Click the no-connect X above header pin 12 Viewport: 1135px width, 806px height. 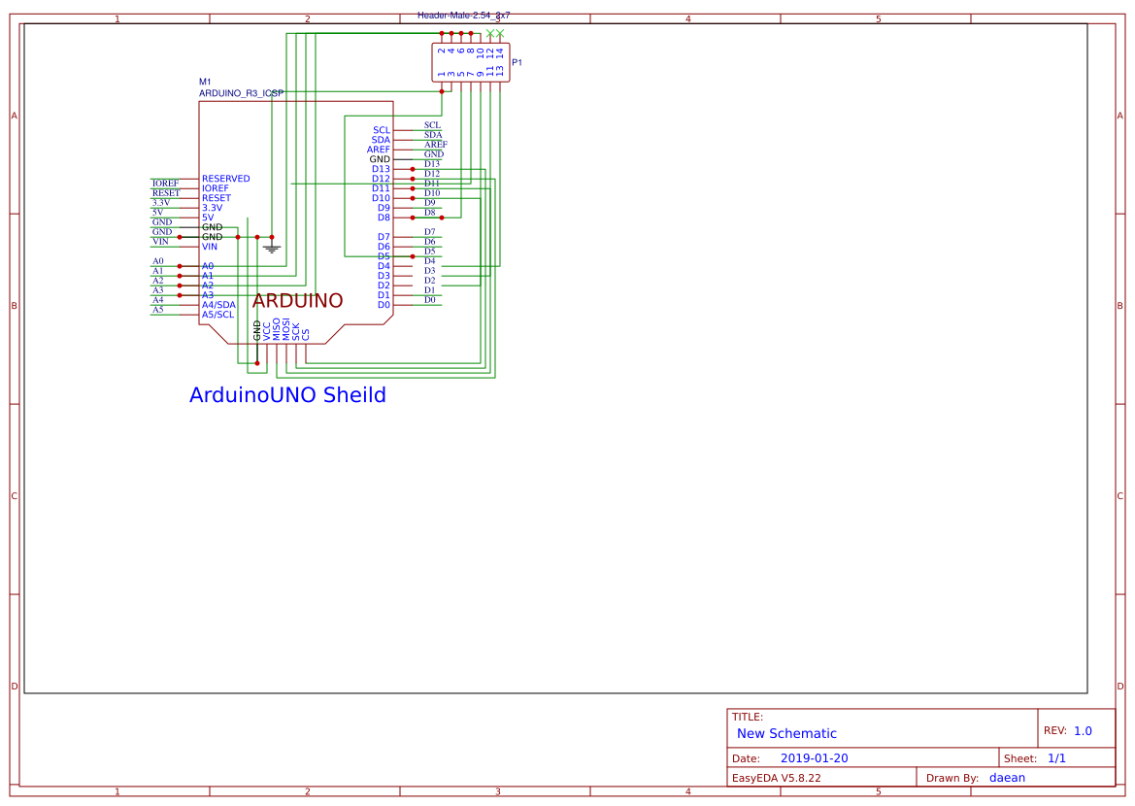click(490, 33)
